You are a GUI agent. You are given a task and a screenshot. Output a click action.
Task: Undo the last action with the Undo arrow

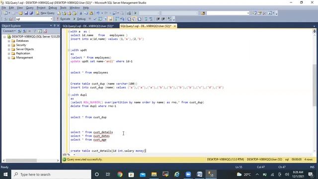click(98, 13)
